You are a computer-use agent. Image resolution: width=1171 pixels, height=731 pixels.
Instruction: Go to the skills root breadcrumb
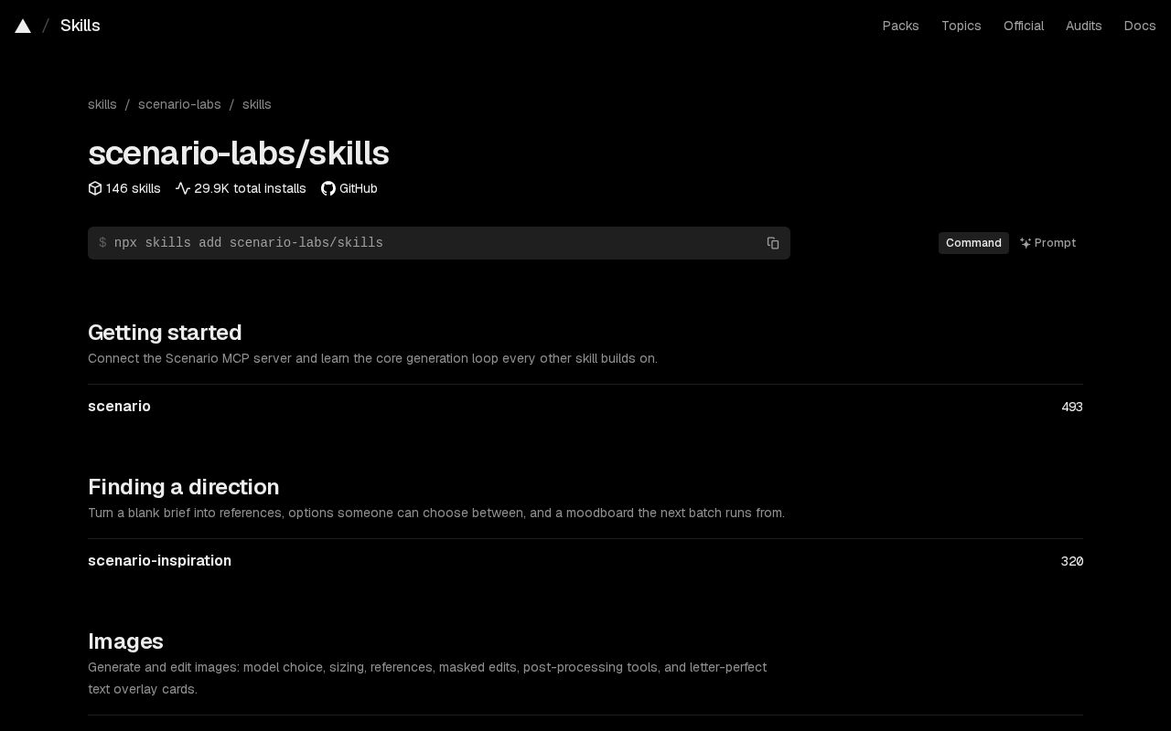click(x=102, y=104)
